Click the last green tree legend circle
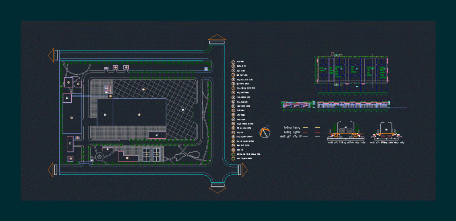The height and width of the screenshot is (221, 456). [233, 159]
